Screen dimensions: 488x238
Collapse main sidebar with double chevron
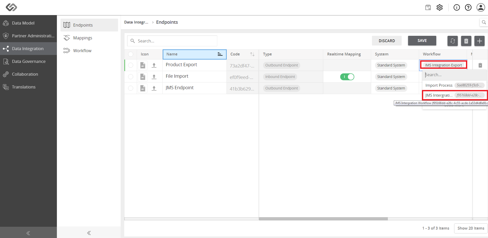(x=28, y=233)
